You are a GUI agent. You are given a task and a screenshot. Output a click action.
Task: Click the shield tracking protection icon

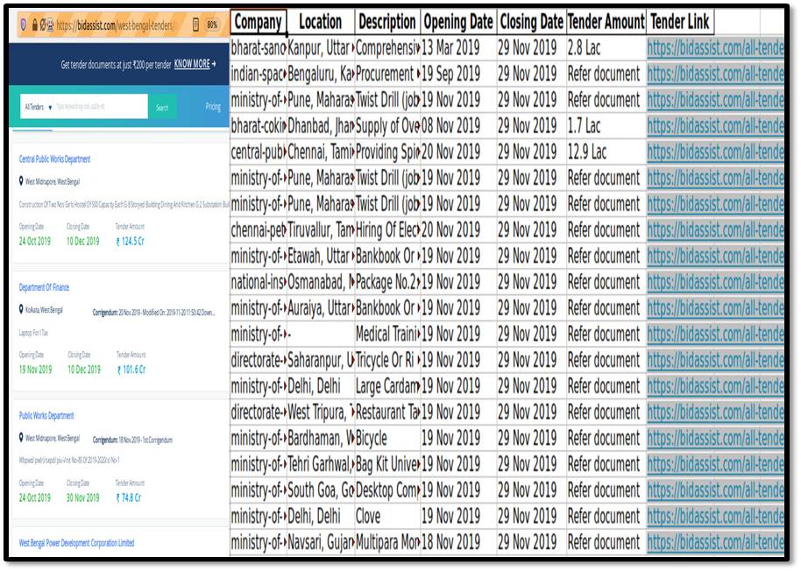click(x=24, y=25)
